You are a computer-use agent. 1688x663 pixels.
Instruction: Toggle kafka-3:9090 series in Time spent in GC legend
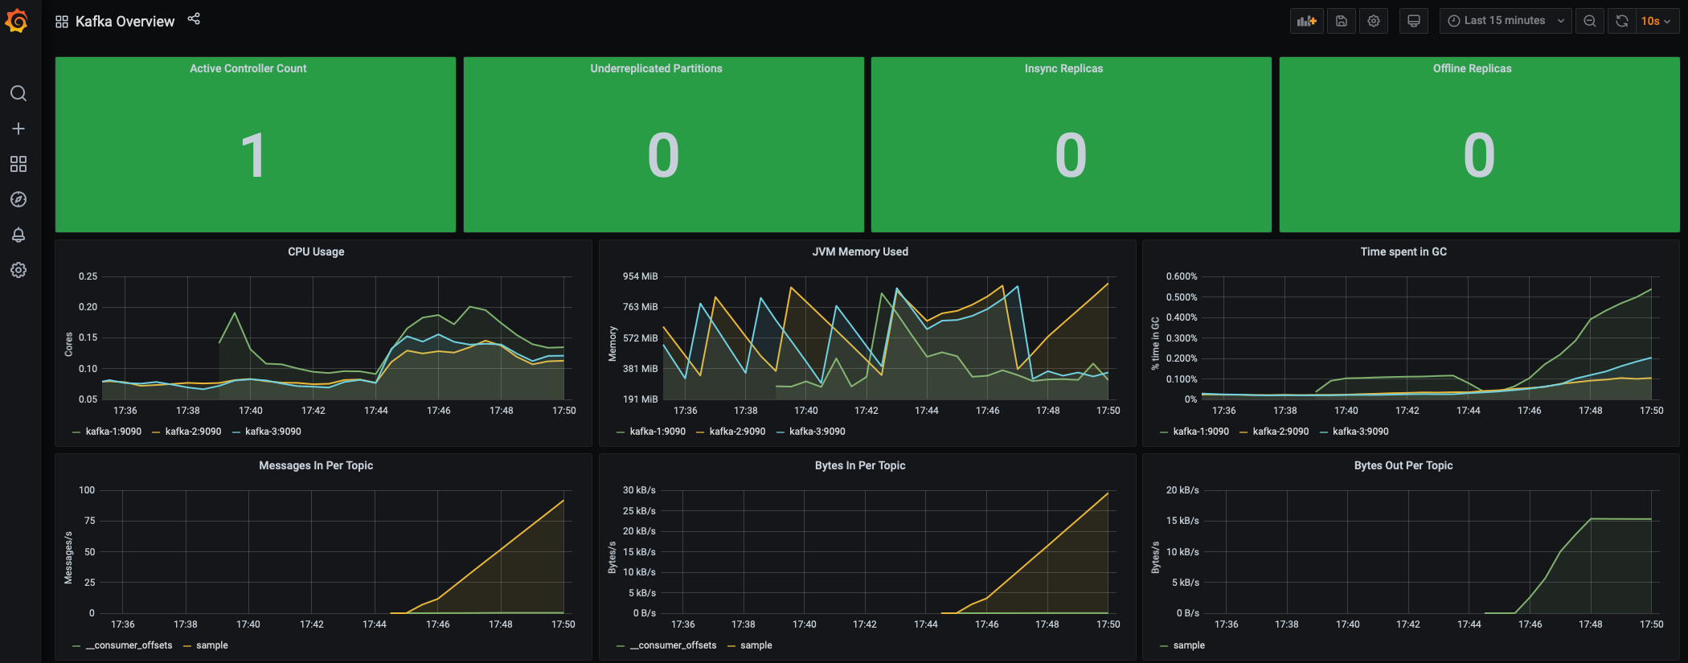click(1360, 432)
